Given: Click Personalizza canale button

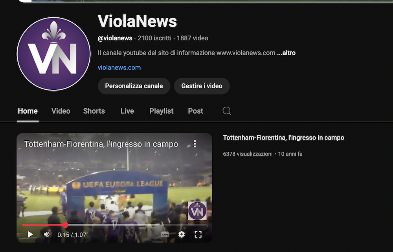Looking at the screenshot, I should 134,86.
